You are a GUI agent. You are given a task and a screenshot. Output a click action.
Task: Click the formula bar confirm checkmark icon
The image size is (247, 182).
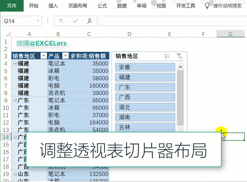point(75,21)
